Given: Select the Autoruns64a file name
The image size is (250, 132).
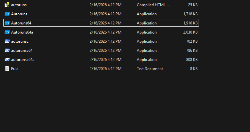Looking at the screenshot, I should pyautogui.click(x=22, y=32).
